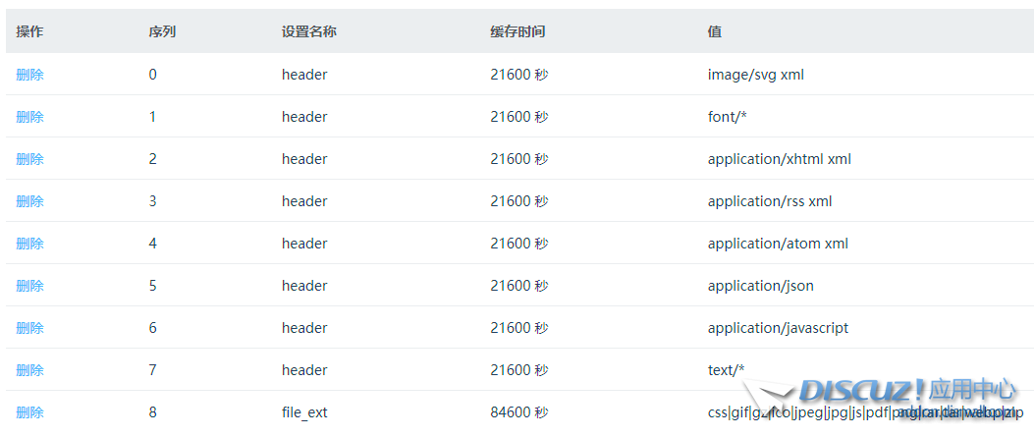
Task: Click the 缓存时间 column header
Action: (517, 32)
